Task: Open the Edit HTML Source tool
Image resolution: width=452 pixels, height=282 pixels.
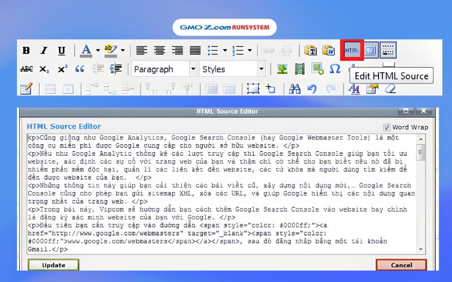Action: click(351, 50)
